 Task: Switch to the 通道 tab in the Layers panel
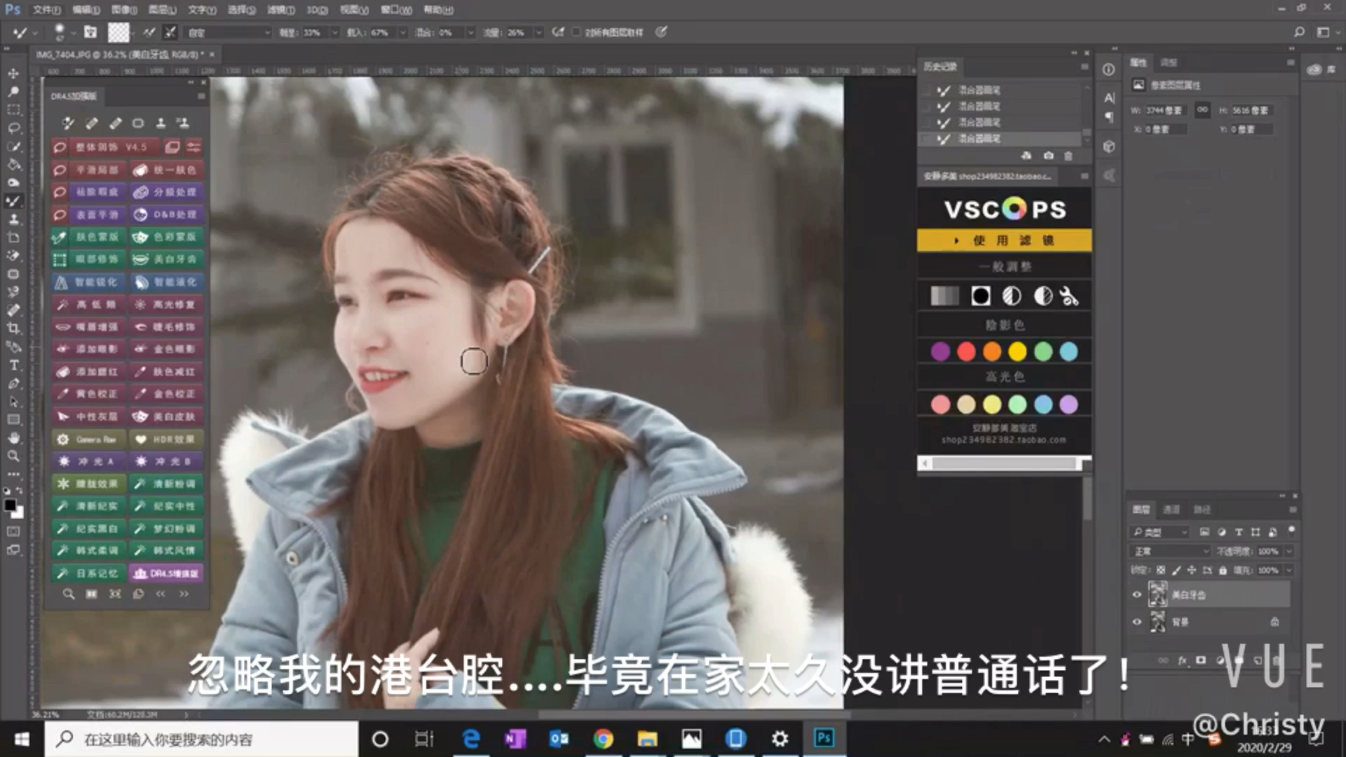pyautogui.click(x=1171, y=510)
